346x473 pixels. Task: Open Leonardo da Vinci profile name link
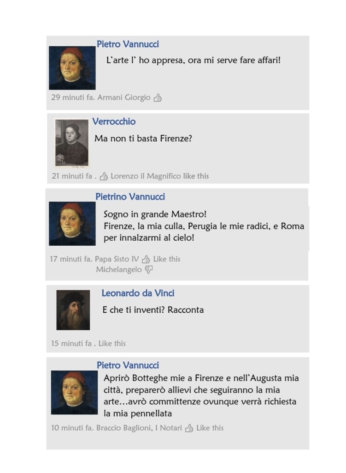(x=138, y=293)
